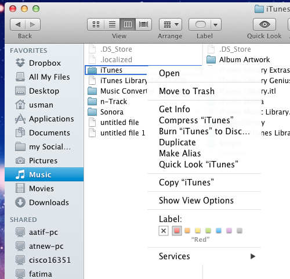The height and width of the screenshot is (279, 290).
Task: Open Movies in the sidebar
Action: [44, 188]
